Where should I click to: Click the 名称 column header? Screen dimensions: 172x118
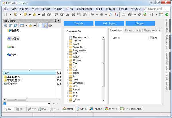pyautogui.click(x=29, y=72)
